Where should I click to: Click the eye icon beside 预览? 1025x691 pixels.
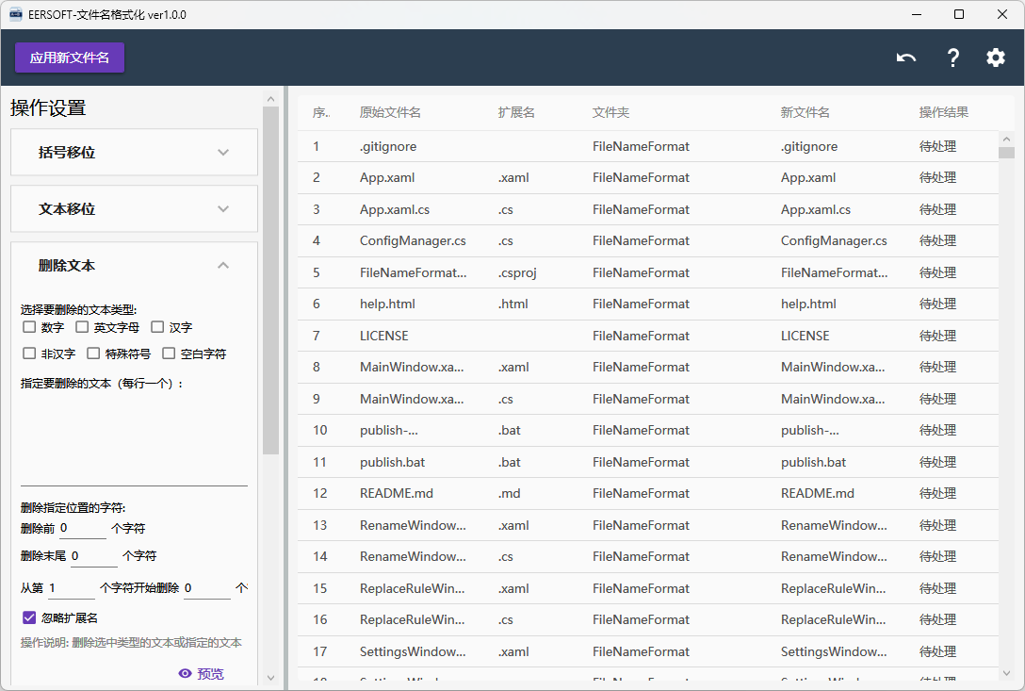click(x=186, y=673)
